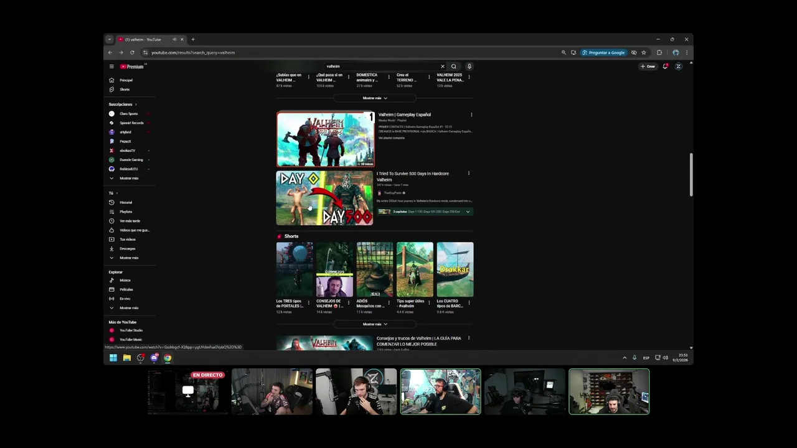Open Discord from the taskbar
Viewport: 797px width, 448px height.
[x=154, y=358]
